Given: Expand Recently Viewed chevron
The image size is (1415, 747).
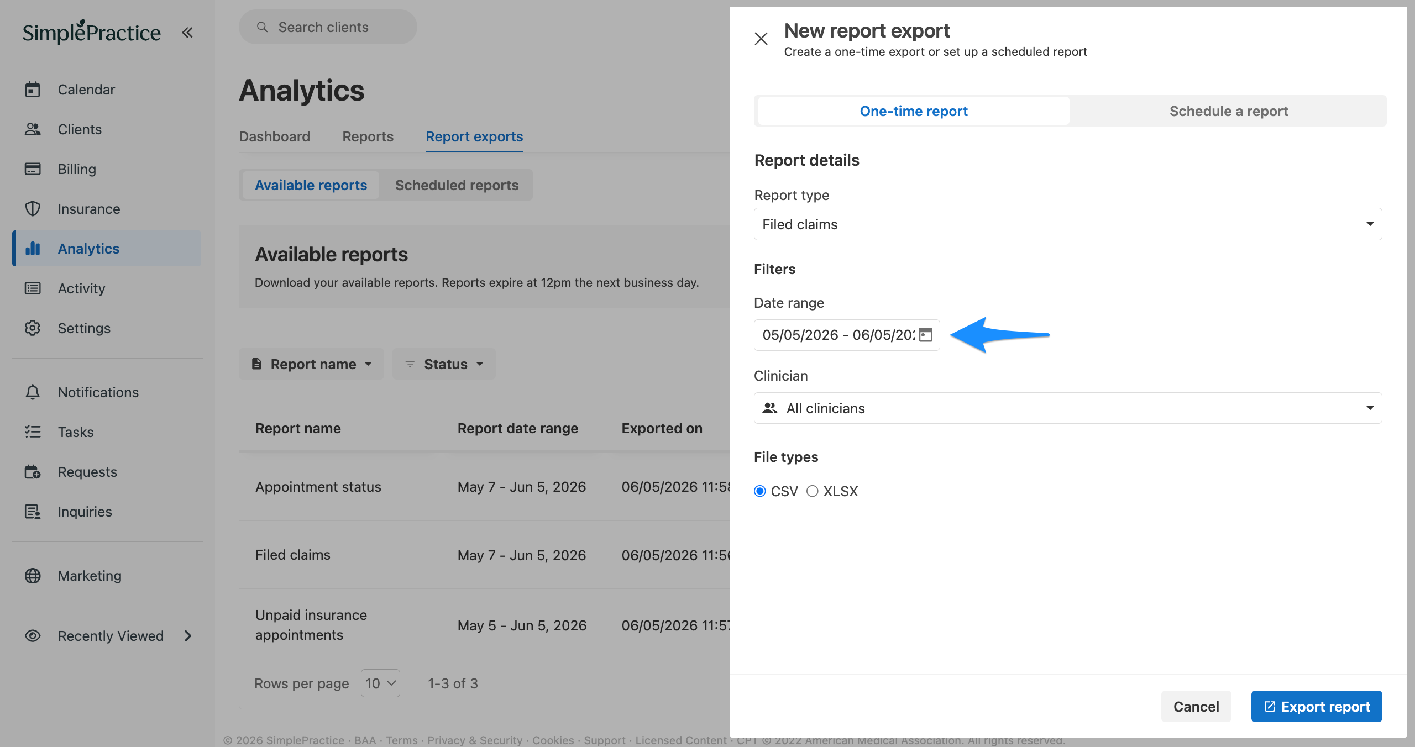Looking at the screenshot, I should 188,636.
